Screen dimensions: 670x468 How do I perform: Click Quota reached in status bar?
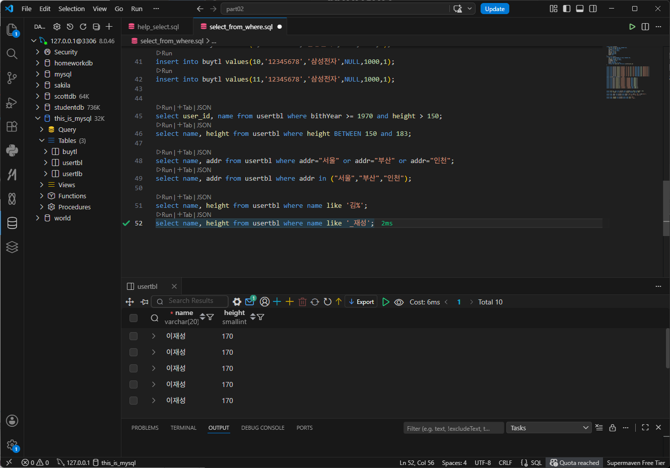click(574, 462)
